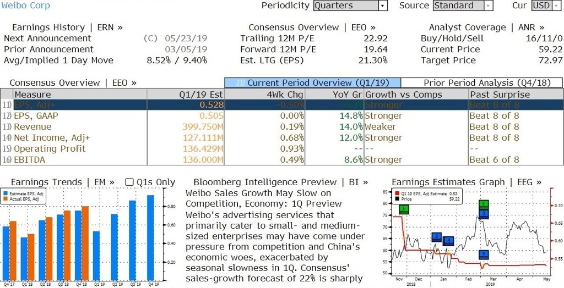564x288 pixels.
Task: Open the Periodicity Quarters dropdown
Action: [x=350, y=5]
